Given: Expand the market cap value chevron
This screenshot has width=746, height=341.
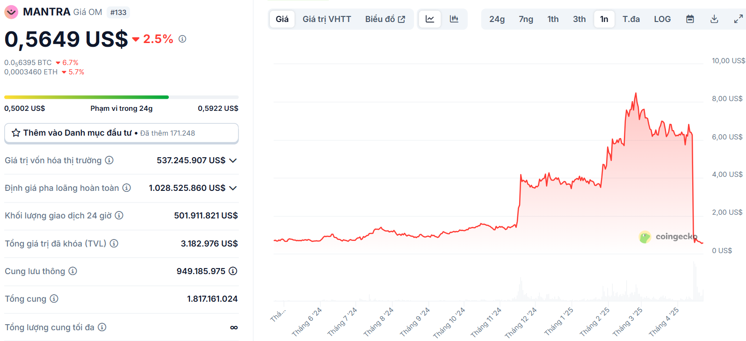Looking at the screenshot, I should (x=233, y=160).
